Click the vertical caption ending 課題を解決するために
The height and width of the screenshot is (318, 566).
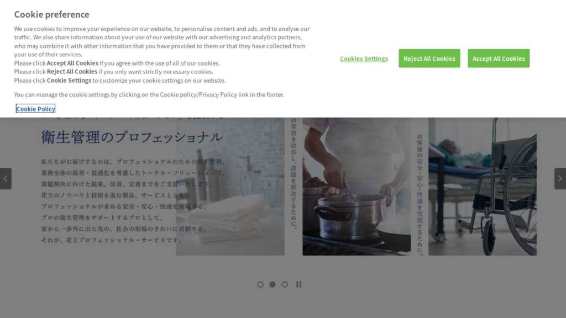294,173
